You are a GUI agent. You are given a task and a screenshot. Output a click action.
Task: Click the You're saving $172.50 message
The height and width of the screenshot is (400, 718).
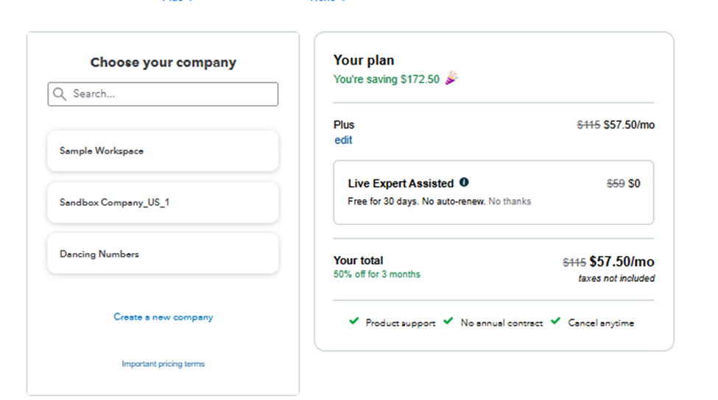(386, 79)
